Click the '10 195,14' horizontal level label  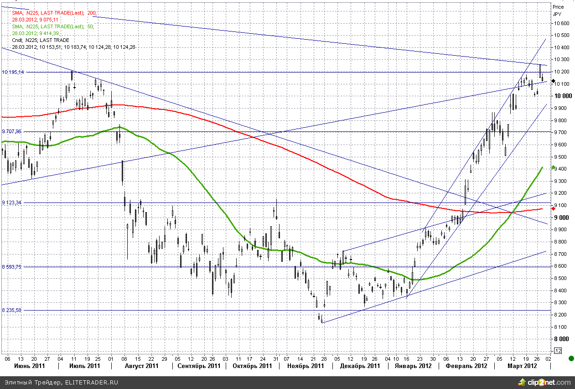tap(13, 72)
